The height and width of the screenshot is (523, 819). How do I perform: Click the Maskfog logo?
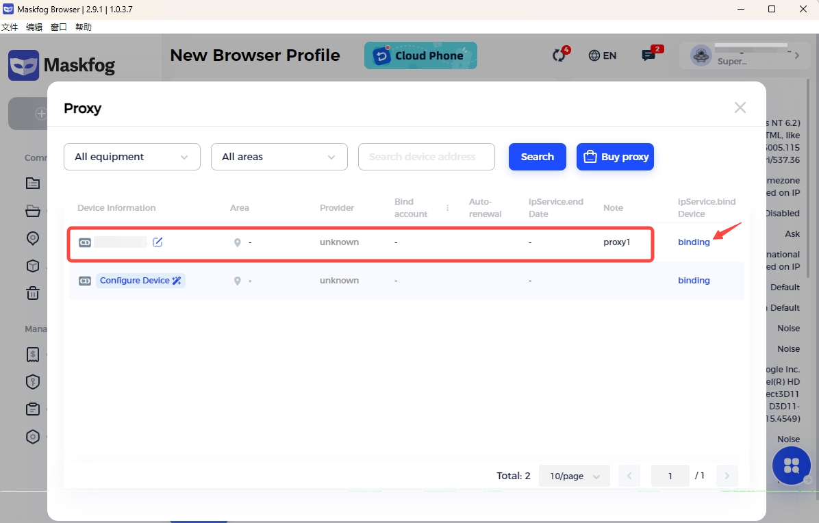click(62, 65)
